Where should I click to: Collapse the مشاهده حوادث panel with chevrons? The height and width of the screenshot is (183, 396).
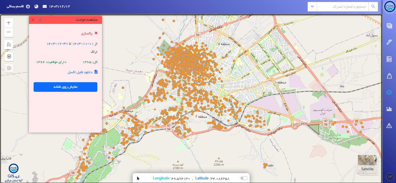coord(40,20)
